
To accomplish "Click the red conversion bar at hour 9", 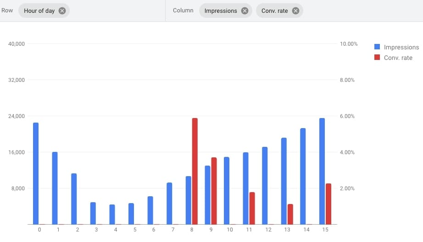I will (214, 191).
